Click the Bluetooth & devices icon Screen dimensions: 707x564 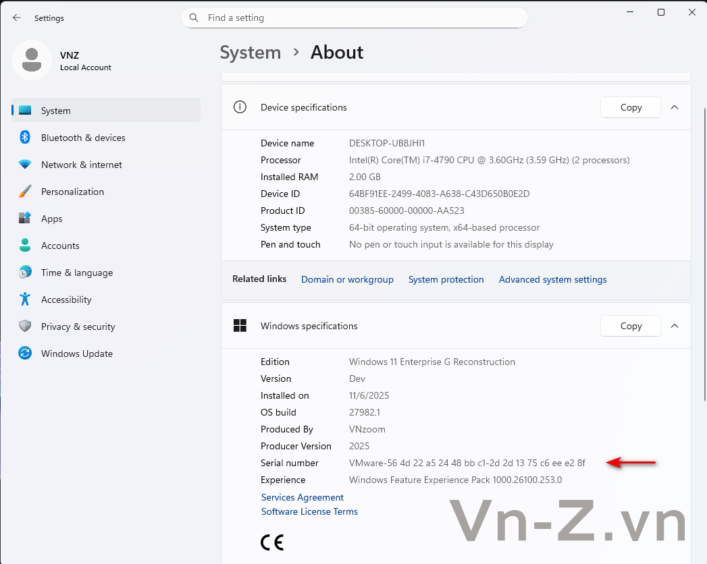point(25,138)
